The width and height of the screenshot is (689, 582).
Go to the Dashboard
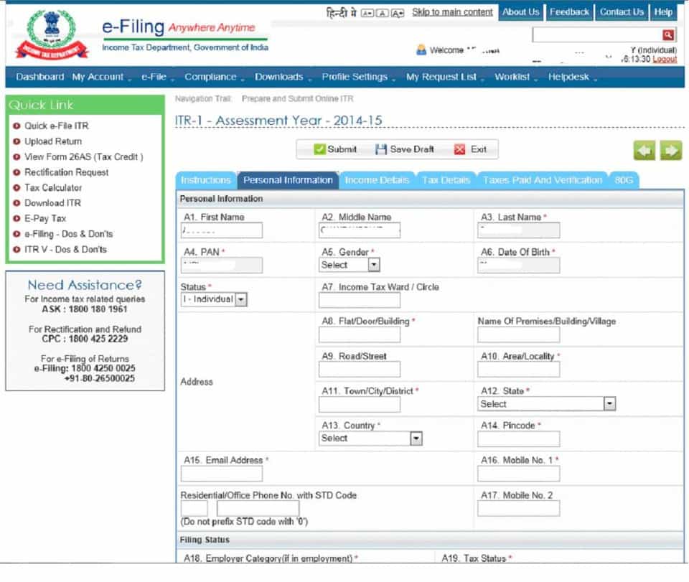click(40, 78)
